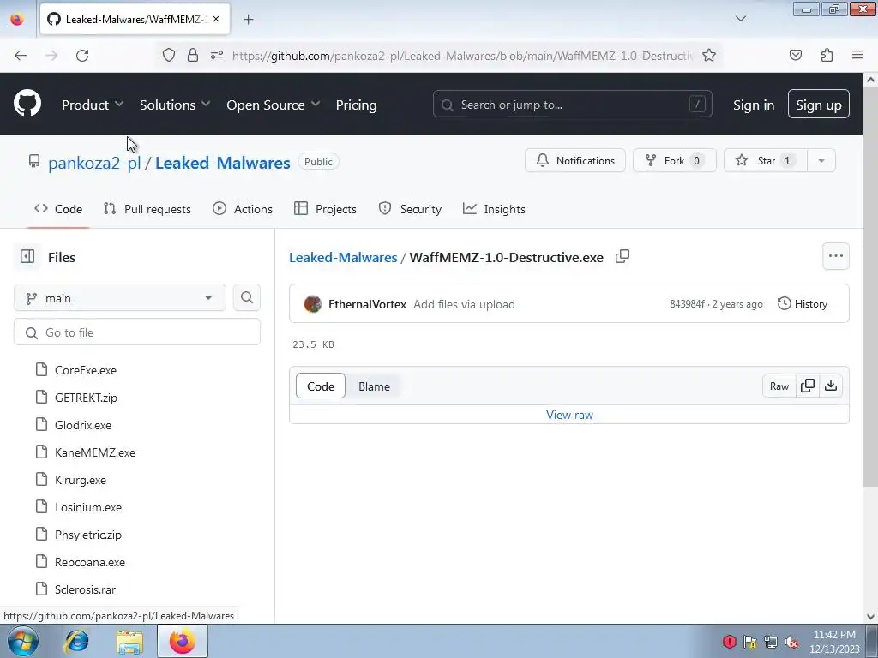Image resolution: width=878 pixels, height=658 pixels.
Task: Click the EthernalVortex author name
Action: point(367,304)
